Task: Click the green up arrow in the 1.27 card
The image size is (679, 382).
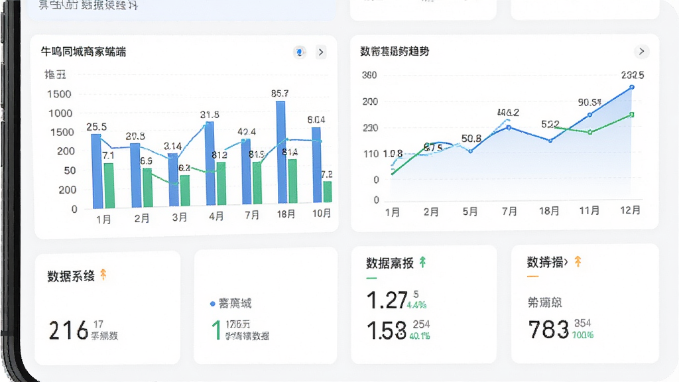Action: (422, 261)
